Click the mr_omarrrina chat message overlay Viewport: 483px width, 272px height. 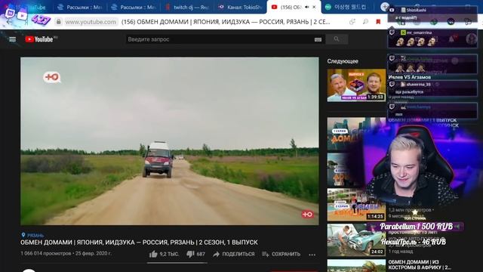(432, 39)
